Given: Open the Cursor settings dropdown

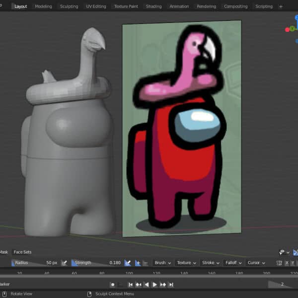Looking at the screenshot, I should click(x=256, y=263).
